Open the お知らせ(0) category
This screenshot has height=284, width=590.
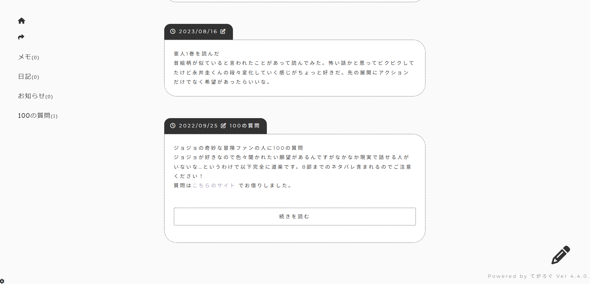coord(35,96)
